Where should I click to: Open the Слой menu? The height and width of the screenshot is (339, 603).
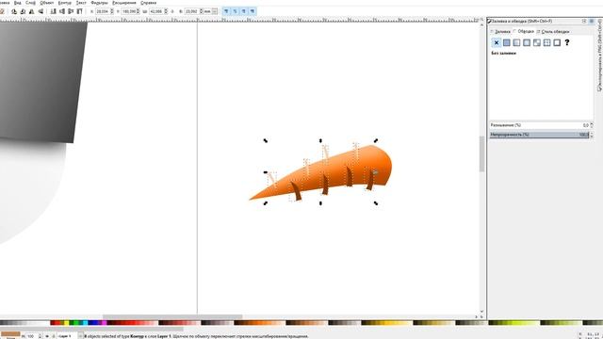[30, 3]
